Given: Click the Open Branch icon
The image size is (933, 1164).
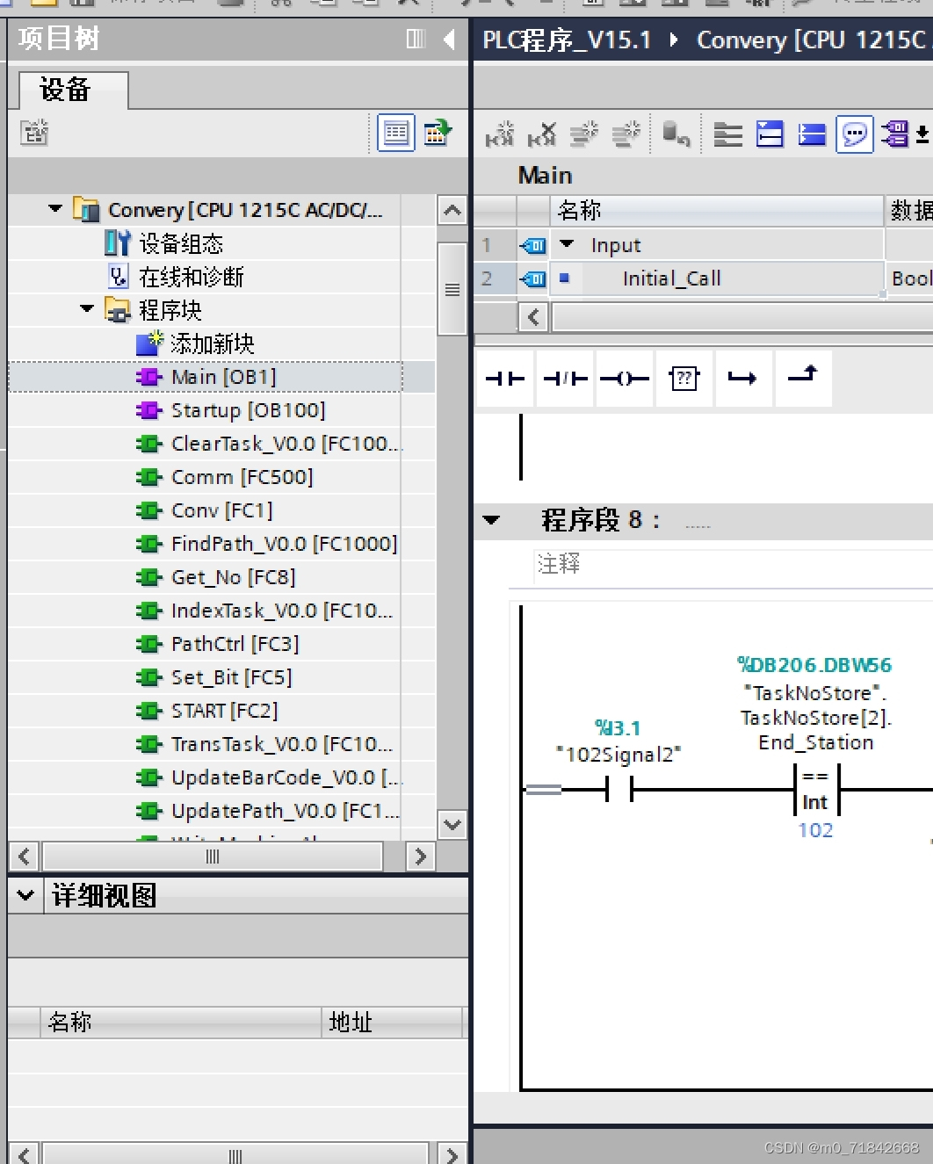Looking at the screenshot, I should pyautogui.click(x=743, y=378).
